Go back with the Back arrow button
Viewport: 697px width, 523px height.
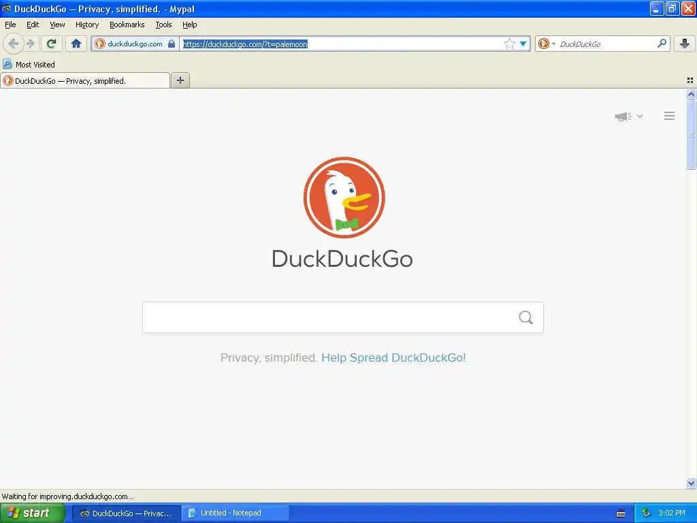14,44
